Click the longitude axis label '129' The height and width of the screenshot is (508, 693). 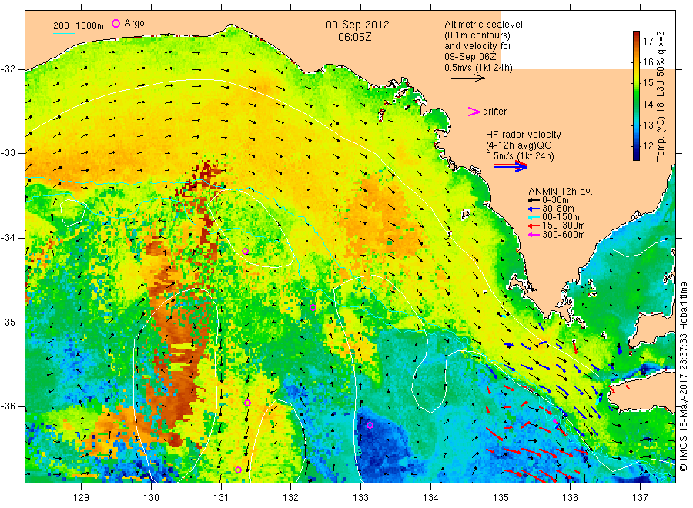click(x=82, y=498)
